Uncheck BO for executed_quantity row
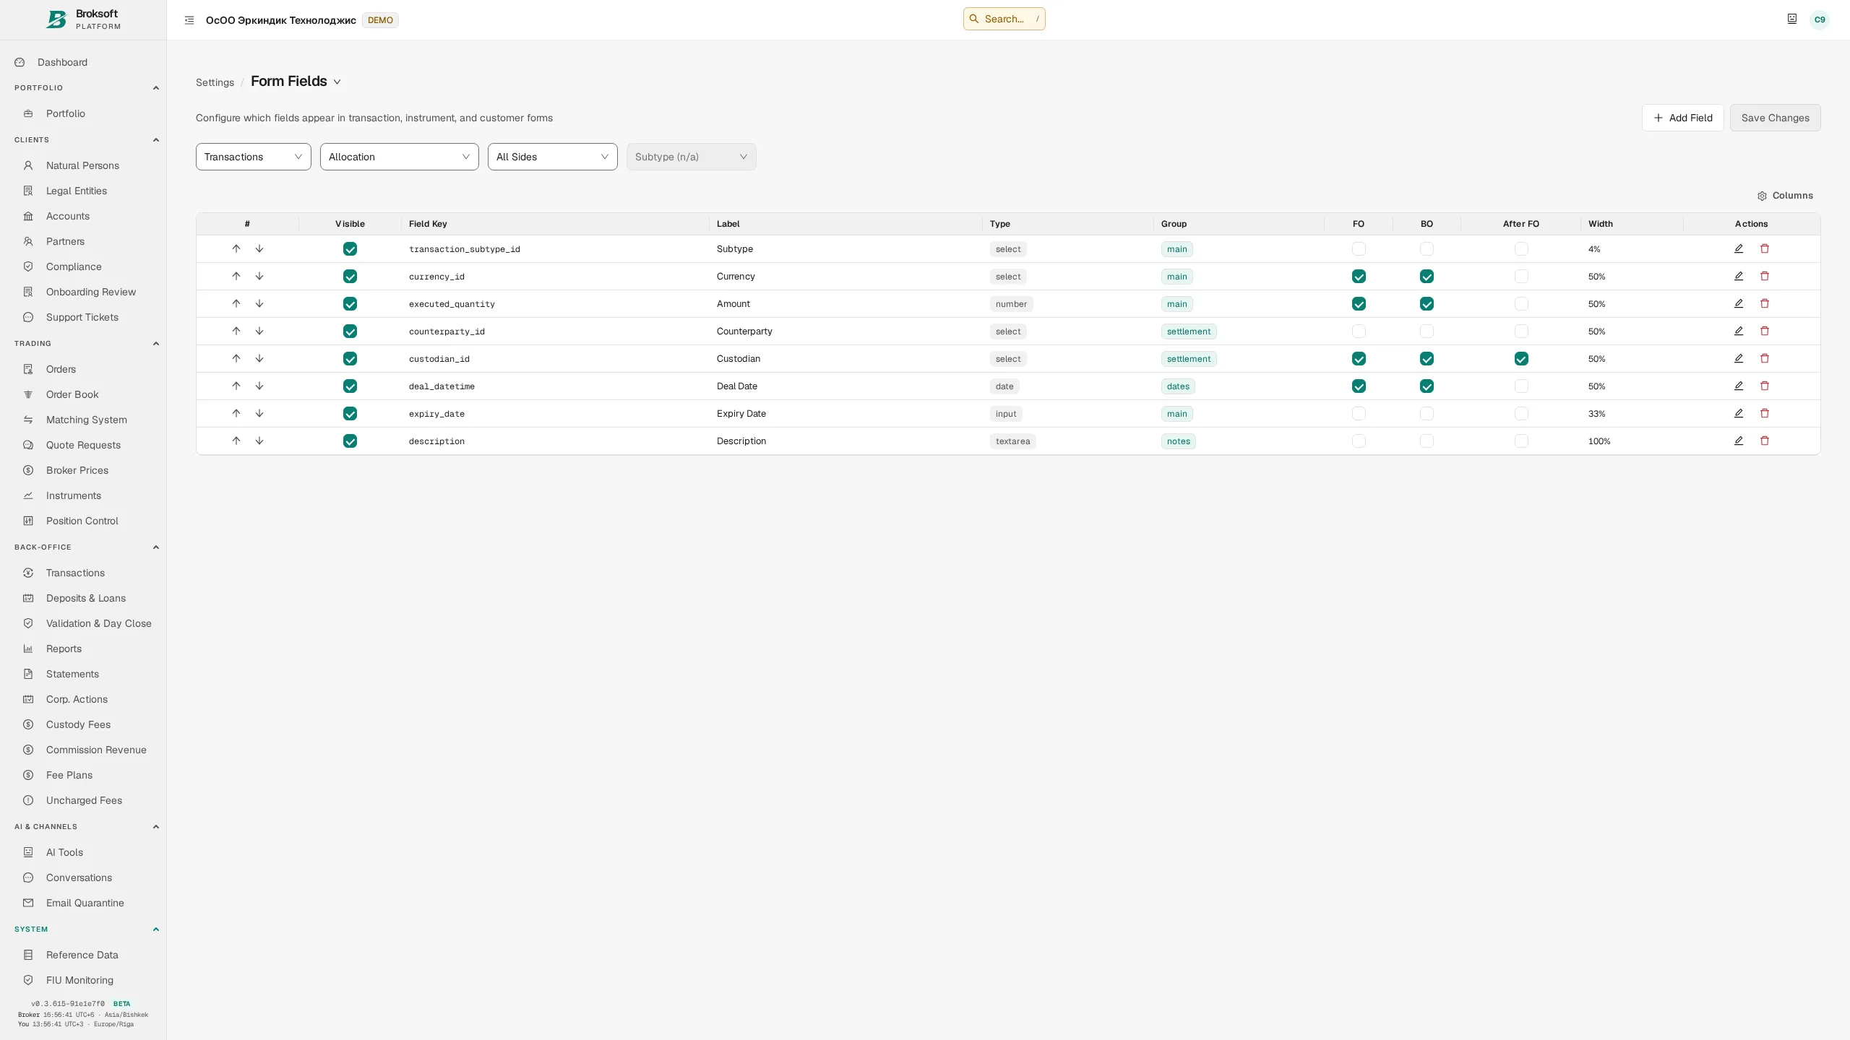This screenshot has width=1850, height=1040. 1427,304
